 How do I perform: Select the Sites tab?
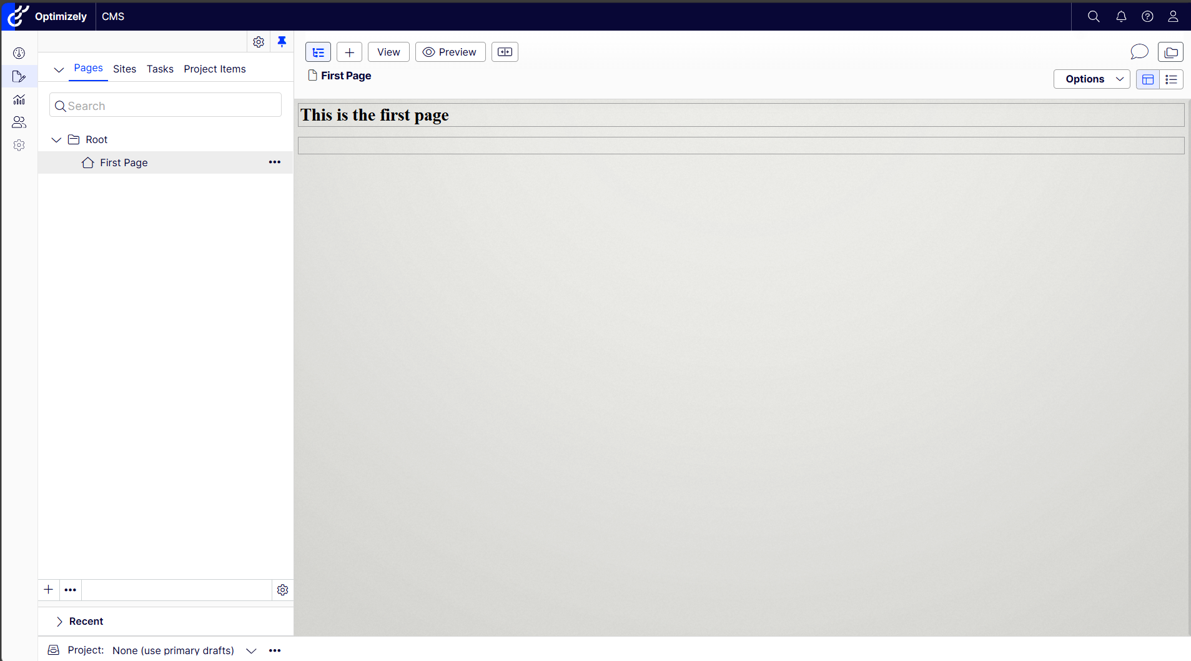124,69
